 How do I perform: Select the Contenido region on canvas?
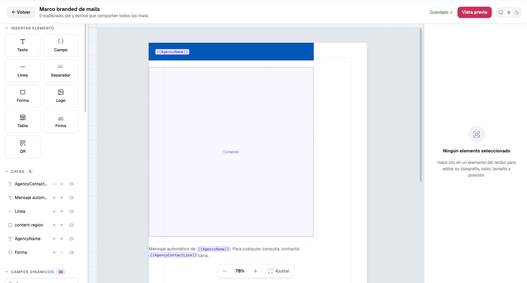click(231, 152)
